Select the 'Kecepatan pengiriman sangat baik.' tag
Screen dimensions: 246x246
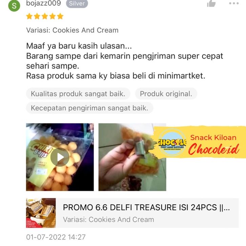(x=89, y=108)
